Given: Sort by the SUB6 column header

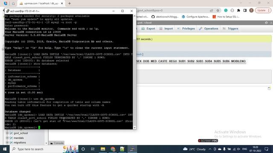Looking at the screenshot, I should coord(226,61).
